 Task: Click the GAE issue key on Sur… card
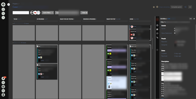[43, 60]
